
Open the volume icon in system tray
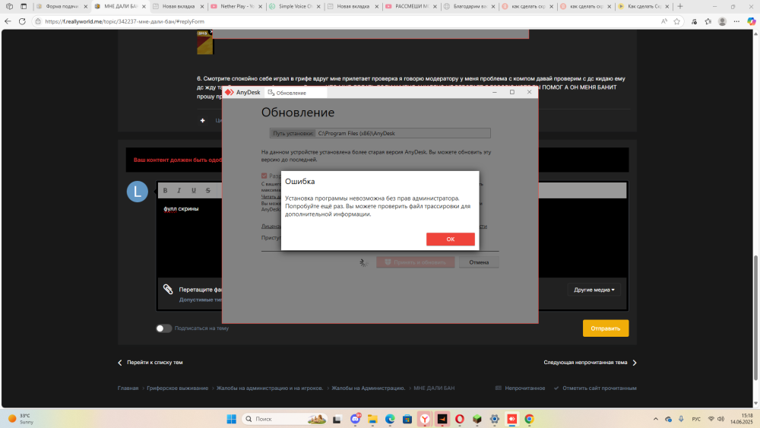point(720,419)
